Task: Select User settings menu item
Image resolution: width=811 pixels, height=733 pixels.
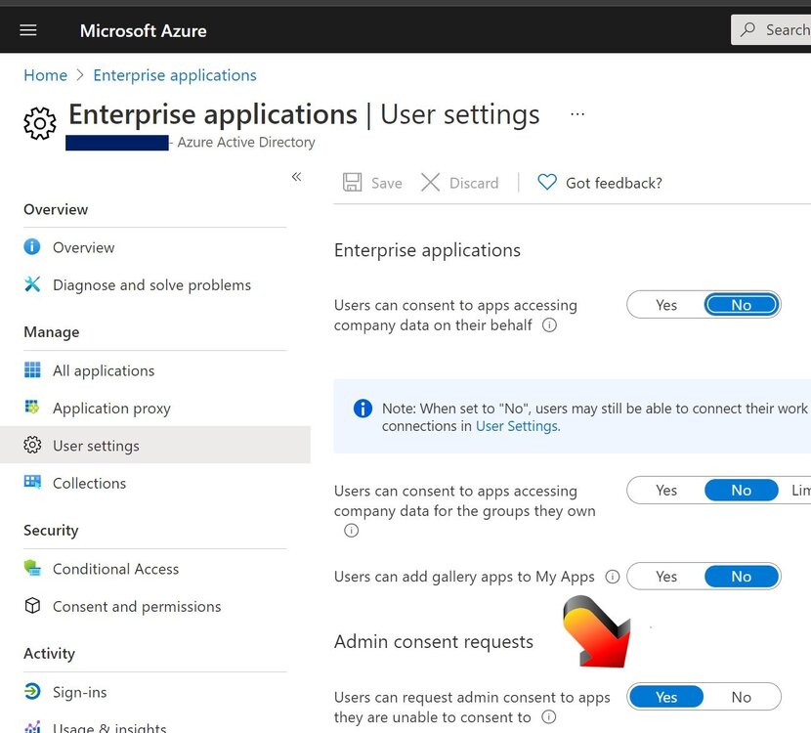Action: [x=155, y=445]
